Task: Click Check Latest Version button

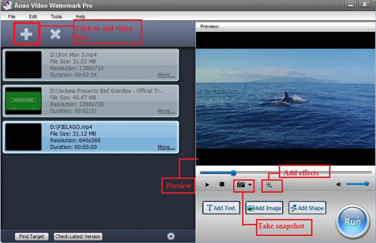Action: click(78, 236)
